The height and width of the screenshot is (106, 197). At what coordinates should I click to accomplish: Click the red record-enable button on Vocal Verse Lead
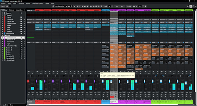click(x=112, y=97)
